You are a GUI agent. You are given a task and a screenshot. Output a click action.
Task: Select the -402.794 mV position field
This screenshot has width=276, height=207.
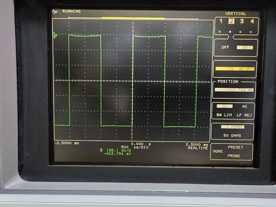coord(234,90)
